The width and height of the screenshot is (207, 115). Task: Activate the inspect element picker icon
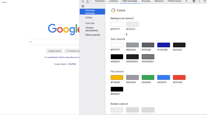point(83,1)
